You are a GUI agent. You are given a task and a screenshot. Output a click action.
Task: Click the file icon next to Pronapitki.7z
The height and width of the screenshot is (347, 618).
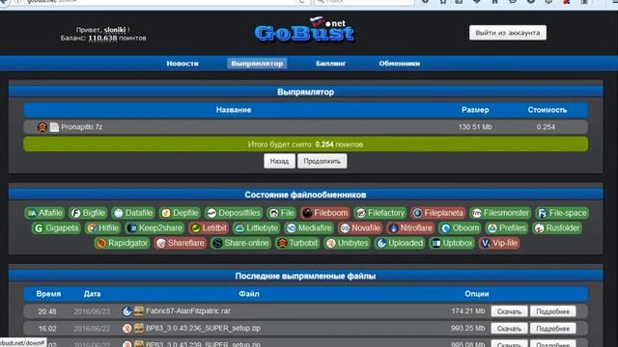click(54, 127)
